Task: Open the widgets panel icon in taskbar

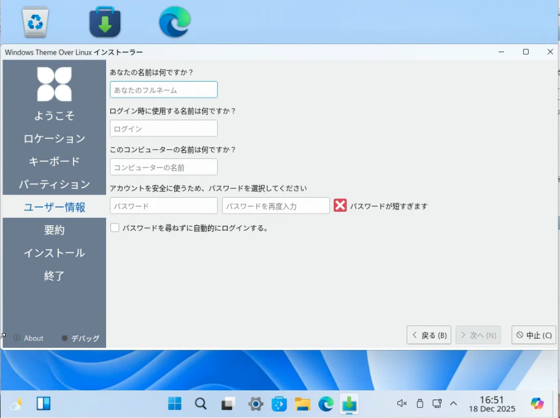Action: pyautogui.click(x=44, y=404)
